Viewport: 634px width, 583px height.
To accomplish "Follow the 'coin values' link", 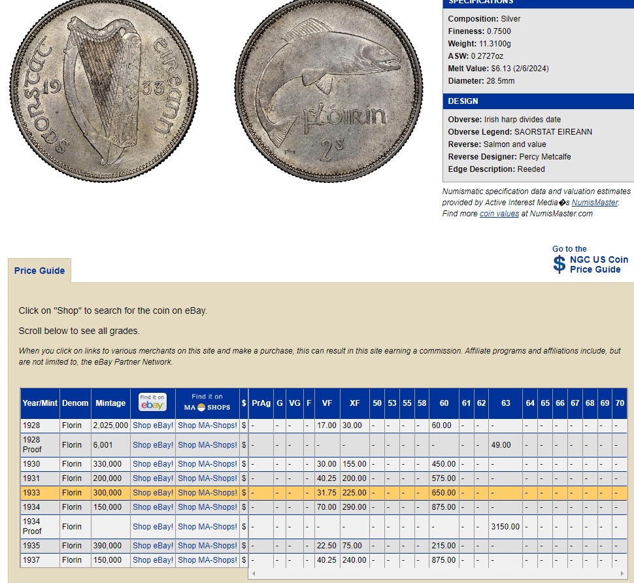I will coord(499,214).
